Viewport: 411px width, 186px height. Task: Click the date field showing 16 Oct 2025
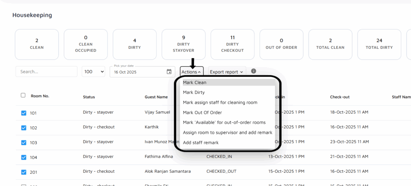tap(138, 72)
